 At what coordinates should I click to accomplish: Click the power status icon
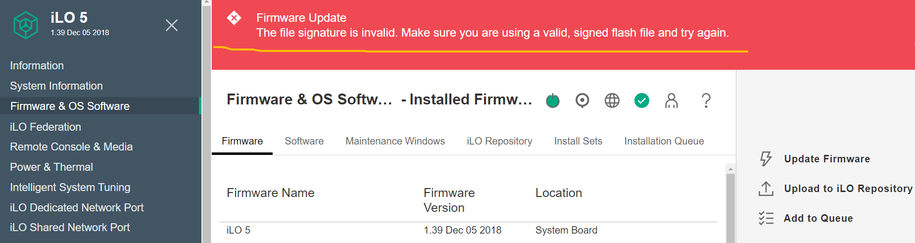click(x=553, y=101)
